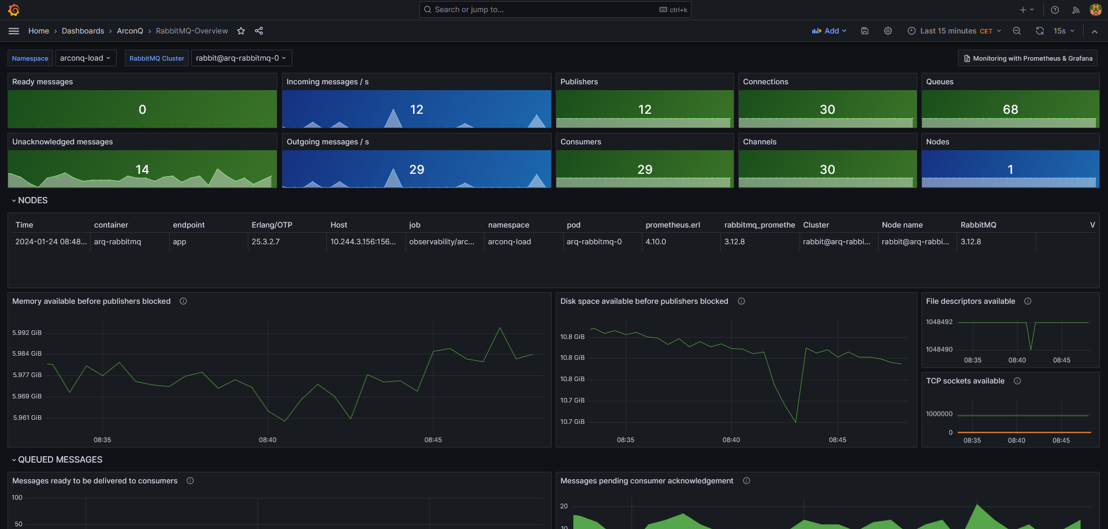Open the plus New menu
The image size is (1108, 529).
point(1027,10)
